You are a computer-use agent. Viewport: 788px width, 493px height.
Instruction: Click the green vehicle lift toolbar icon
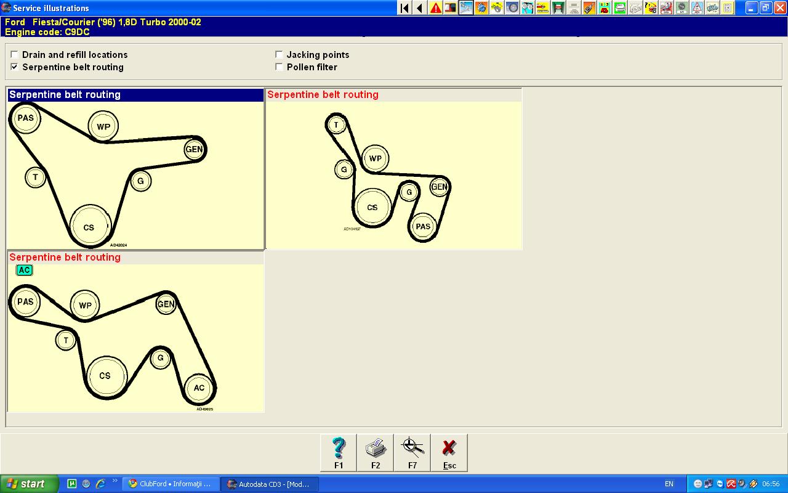pyautogui.click(x=558, y=8)
